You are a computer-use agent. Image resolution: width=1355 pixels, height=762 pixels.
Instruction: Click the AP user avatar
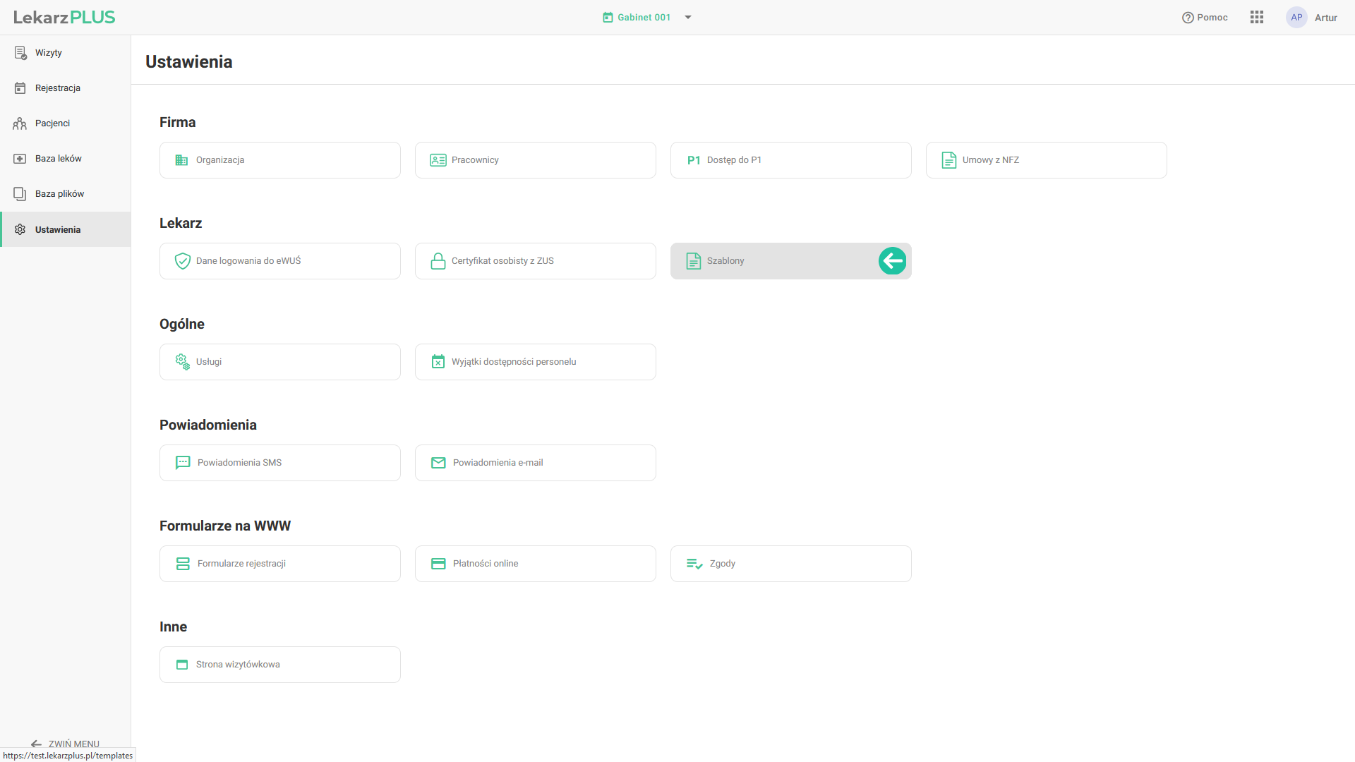point(1296,18)
